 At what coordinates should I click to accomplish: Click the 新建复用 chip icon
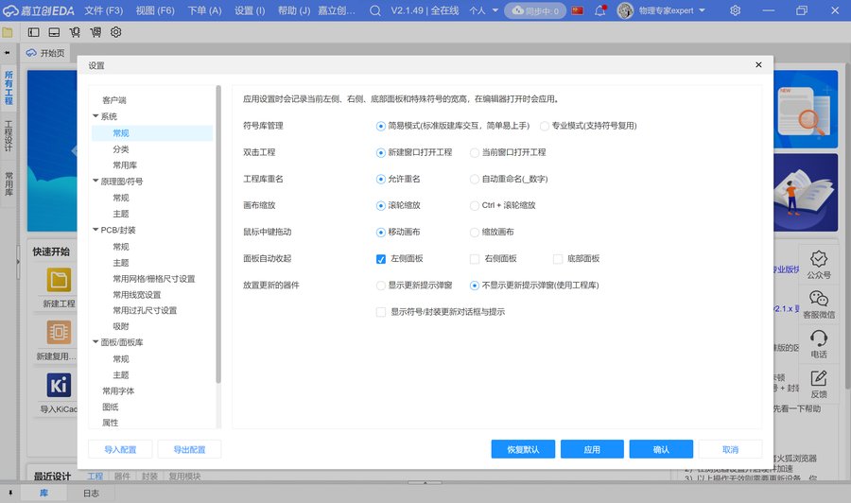coord(59,332)
